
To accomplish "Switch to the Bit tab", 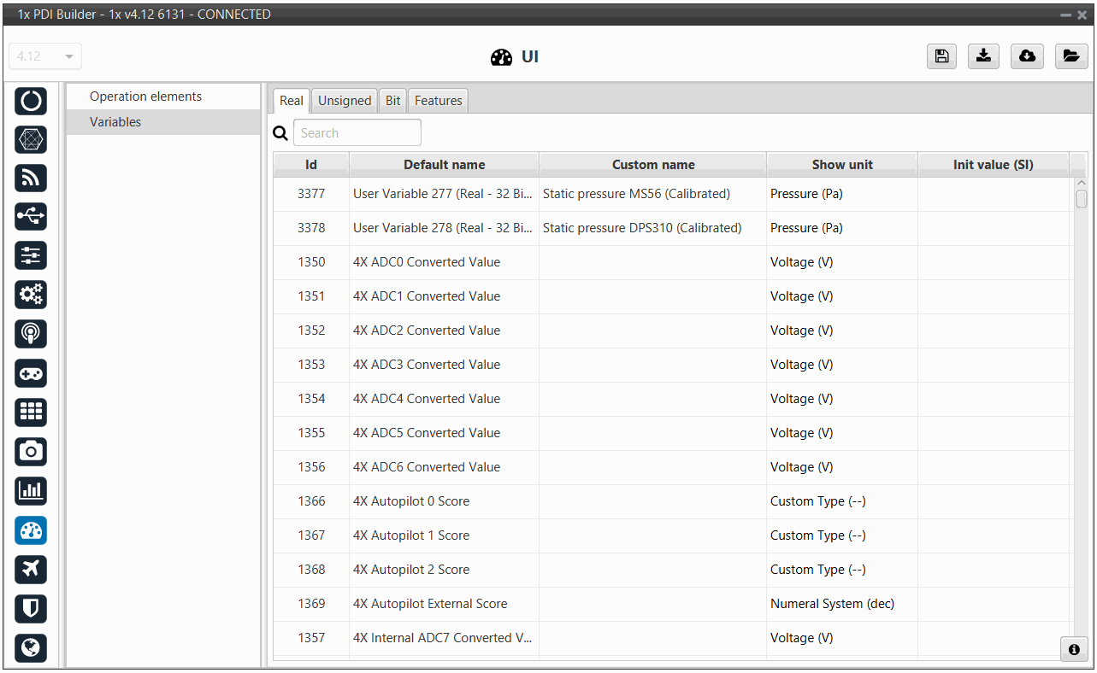I will pos(392,101).
